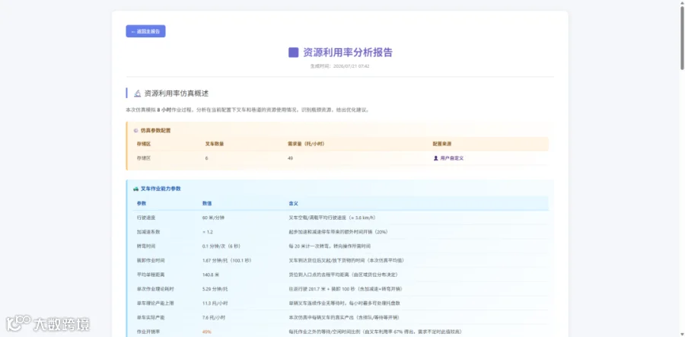Click the description mentioning ≈ 3.6 km/h
This screenshot has width=685, height=337.
(x=333, y=218)
